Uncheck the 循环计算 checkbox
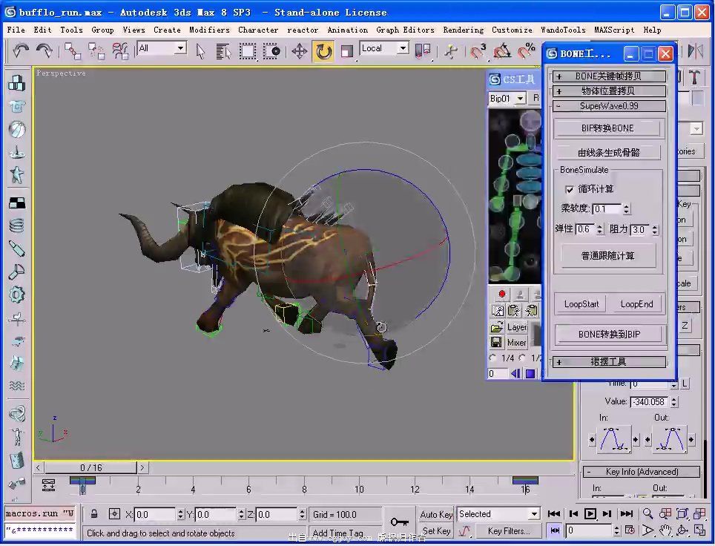This screenshot has height=546, width=715. tap(570, 189)
